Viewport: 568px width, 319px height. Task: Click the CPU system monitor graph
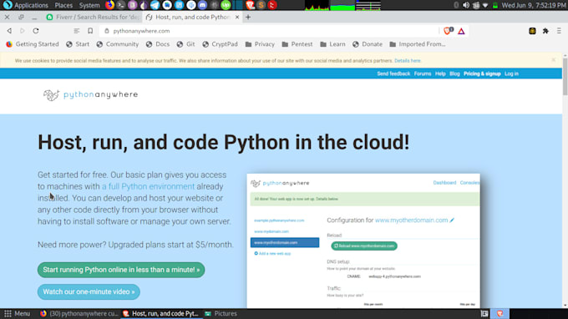pyautogui.click(x=317, y=5)
